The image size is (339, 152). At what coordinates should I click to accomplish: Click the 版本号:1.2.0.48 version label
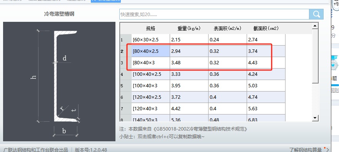[x=91, y=150]
